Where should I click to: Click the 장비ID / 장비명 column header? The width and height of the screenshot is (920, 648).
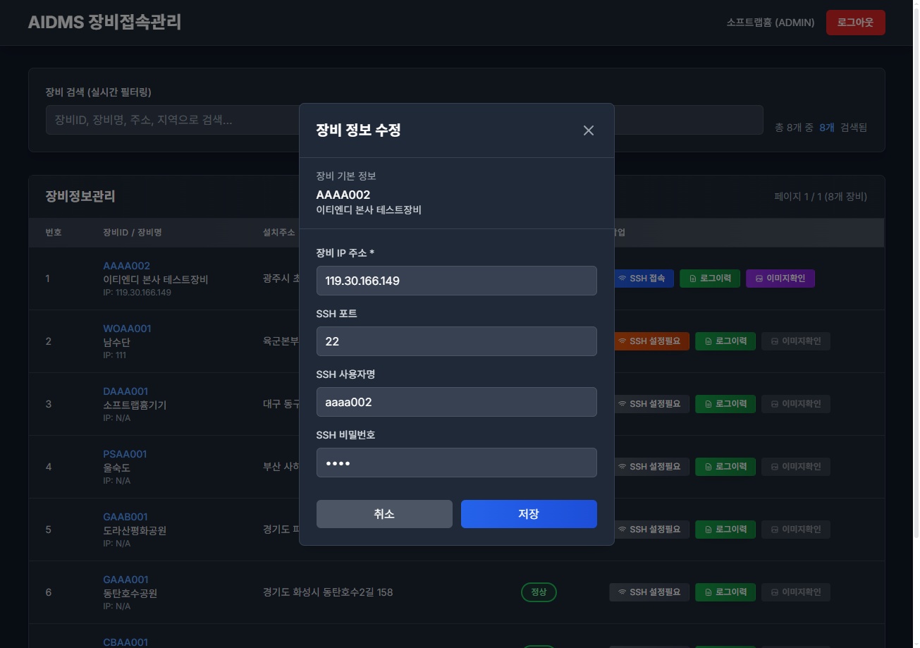(133, 232)
